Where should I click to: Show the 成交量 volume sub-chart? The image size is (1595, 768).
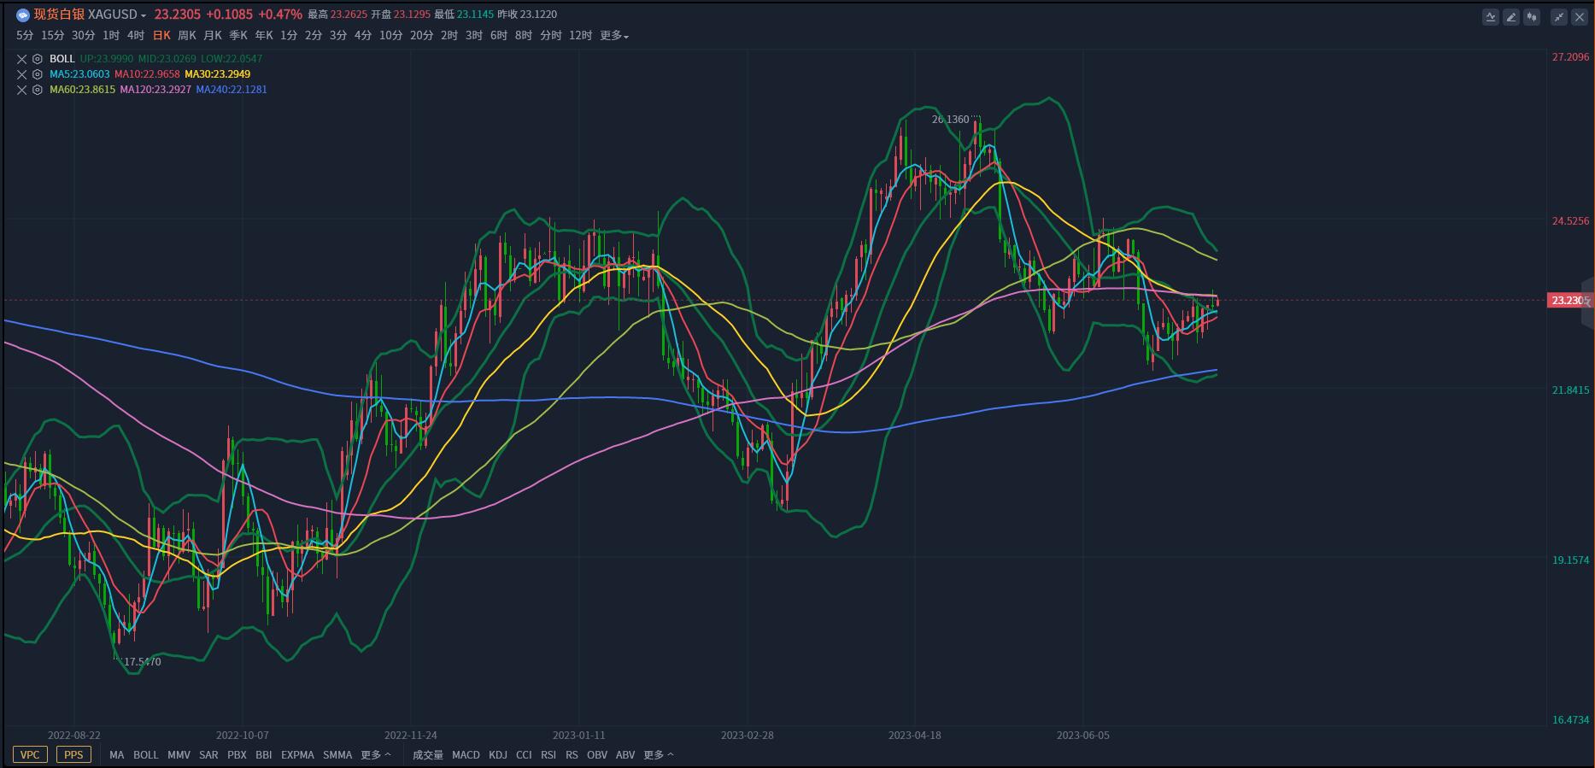tap(428, 755)
